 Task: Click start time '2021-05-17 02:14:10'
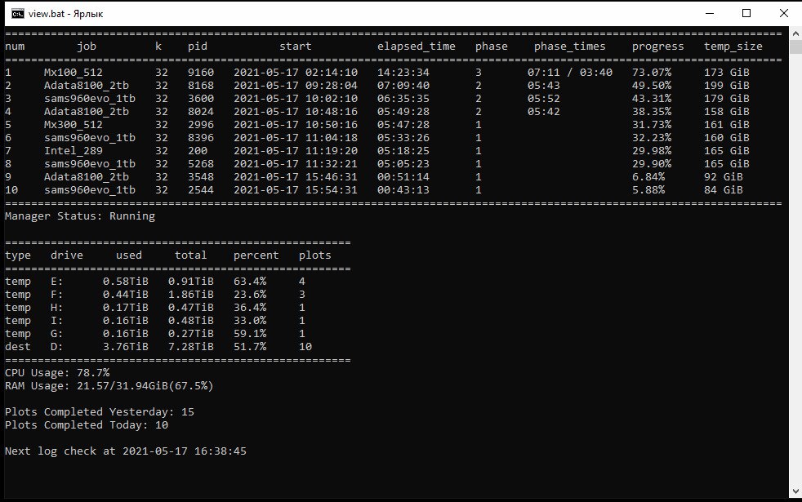coord(296,73)
